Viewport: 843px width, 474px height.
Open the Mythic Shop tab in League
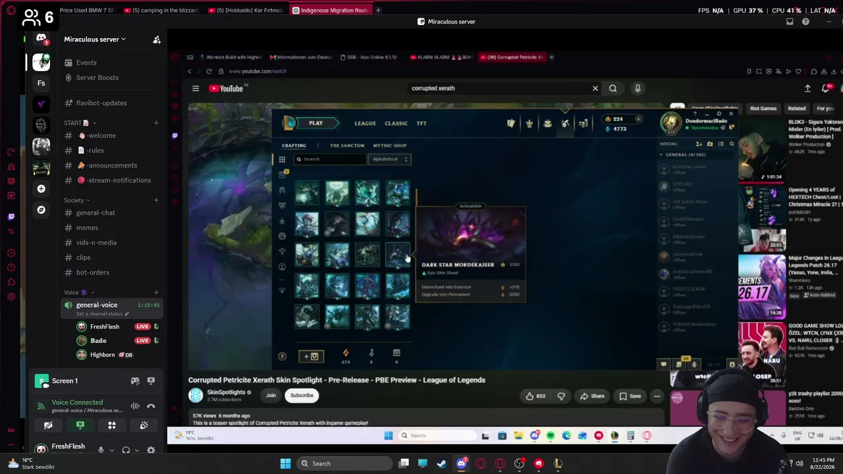390,145
